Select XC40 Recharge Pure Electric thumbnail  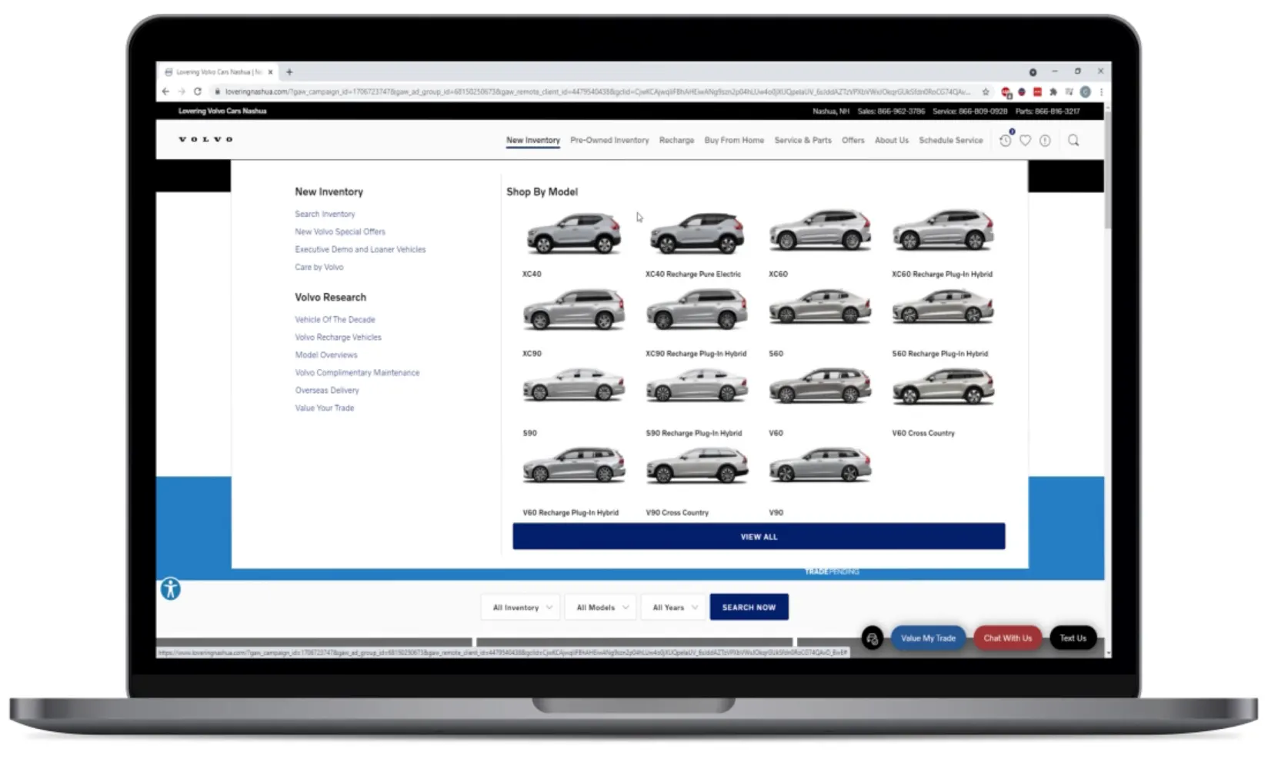coord(696,233)
